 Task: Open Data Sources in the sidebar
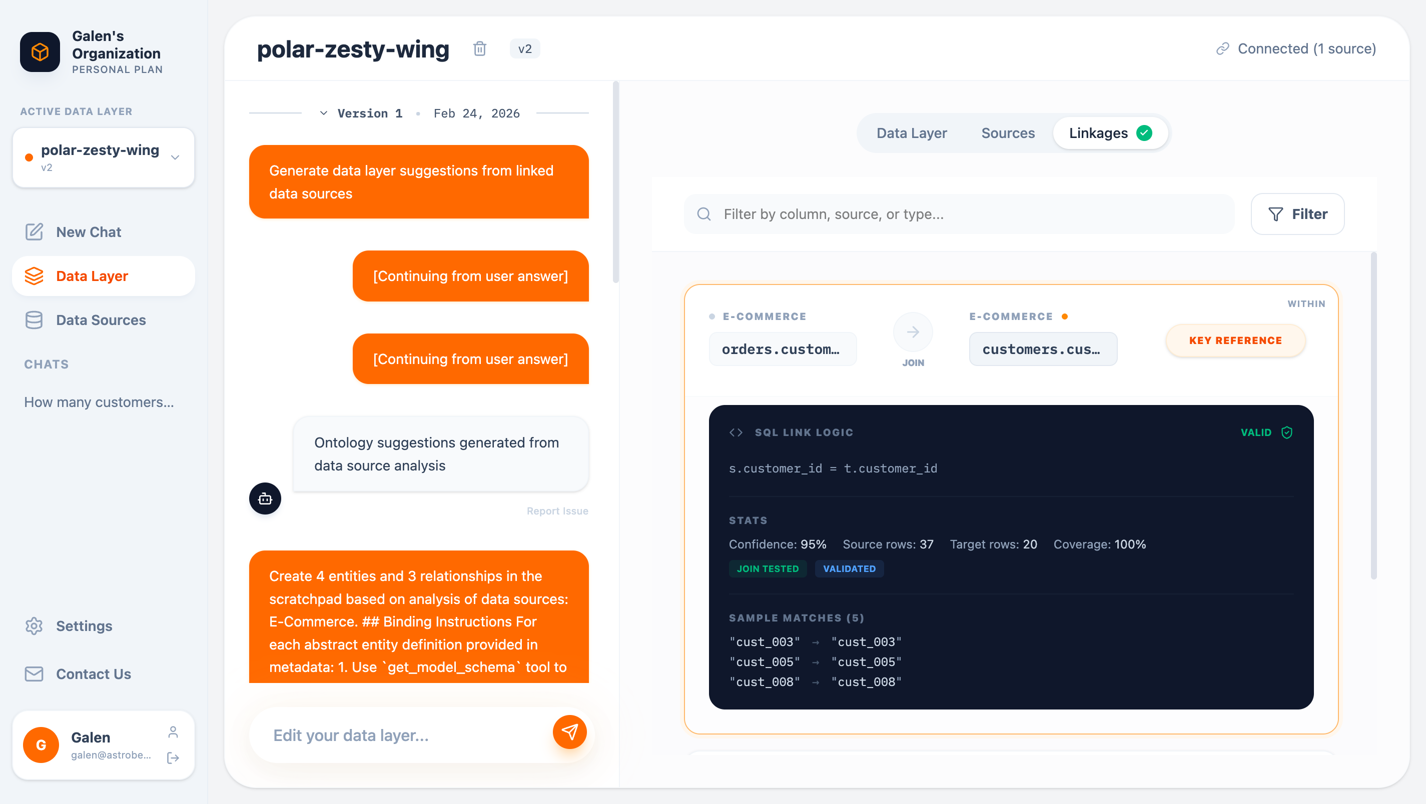[x=101, y=320]
